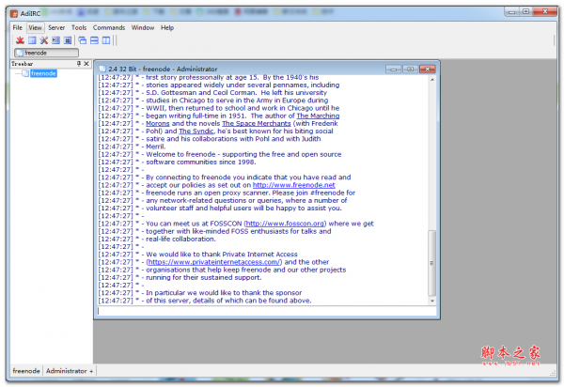564x387 pixels.
Task: Open the http://www.fosscon.org link
Action: coord(285,224)
